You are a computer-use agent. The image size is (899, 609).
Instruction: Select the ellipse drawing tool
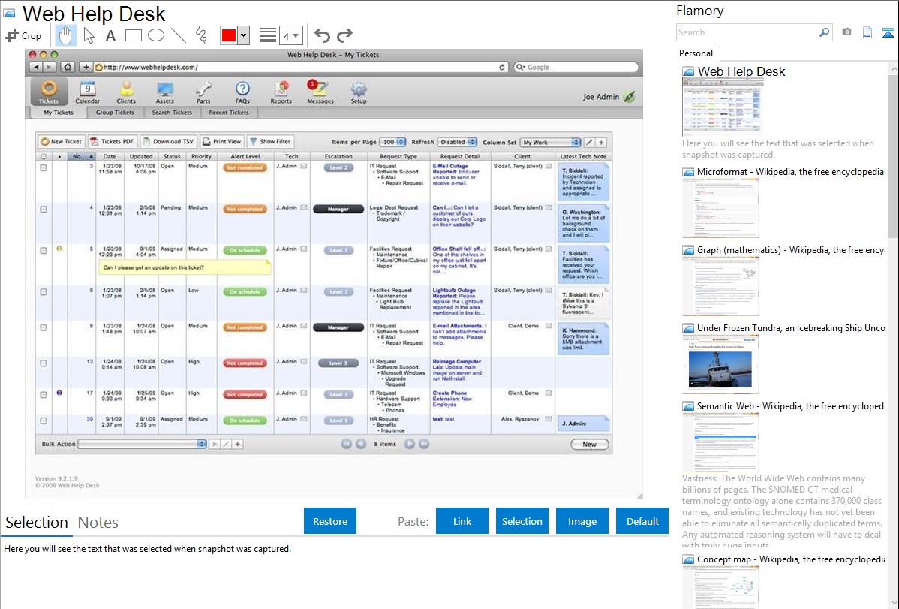pos(156,35)
